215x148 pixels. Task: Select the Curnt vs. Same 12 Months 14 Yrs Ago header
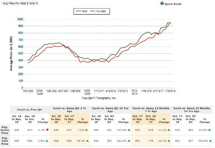(192, 110)
